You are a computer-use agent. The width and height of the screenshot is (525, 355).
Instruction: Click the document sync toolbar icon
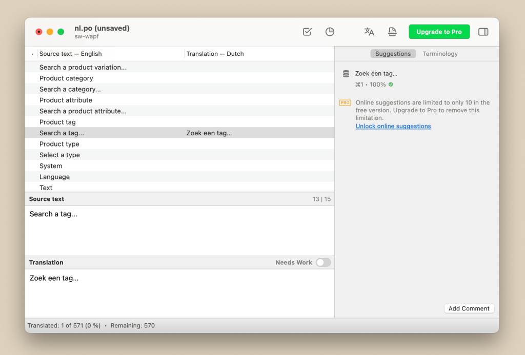392,31
